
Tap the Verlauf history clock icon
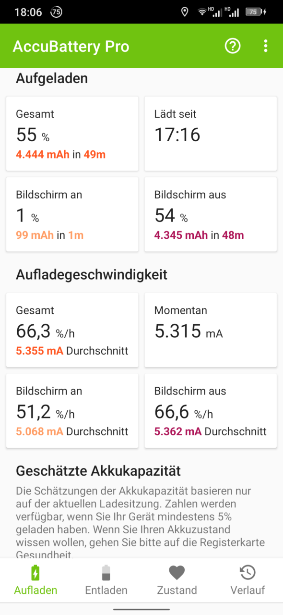coord(248,573)
